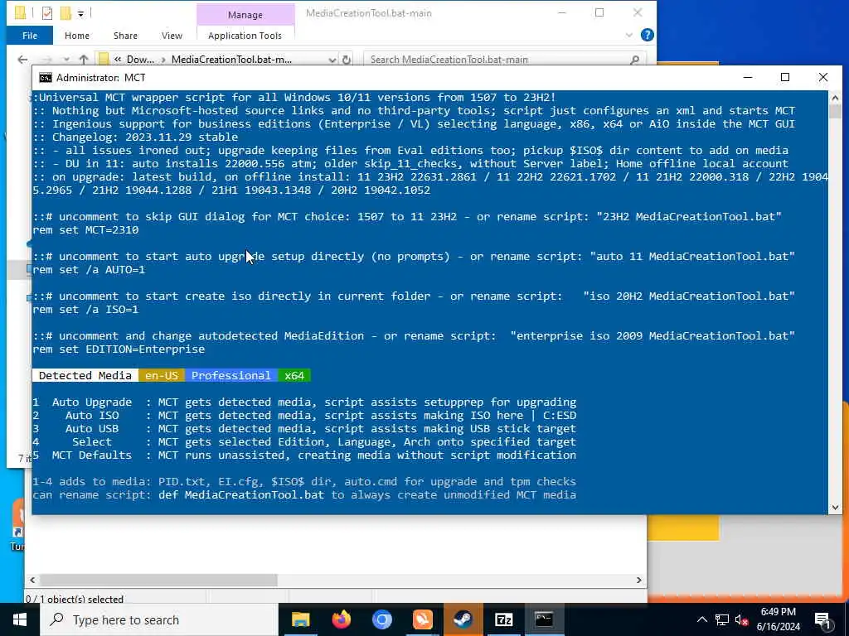This screenshot has height=636, width=849.
Task: Open the orange app taskbar icon
Action: click(x=422, y=619)
